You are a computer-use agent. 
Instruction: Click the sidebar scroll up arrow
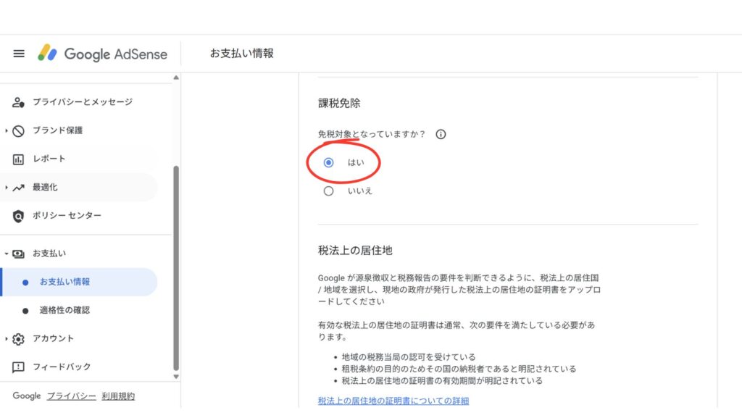[176, 78]
